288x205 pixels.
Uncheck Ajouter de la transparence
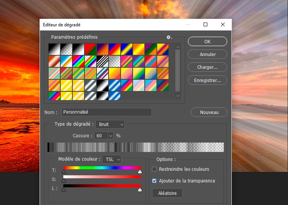click(154, 181)
